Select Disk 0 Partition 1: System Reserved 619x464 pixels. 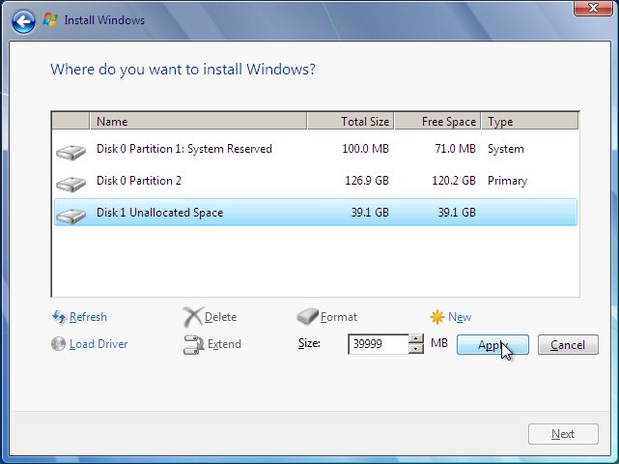[x=183, y=149]
